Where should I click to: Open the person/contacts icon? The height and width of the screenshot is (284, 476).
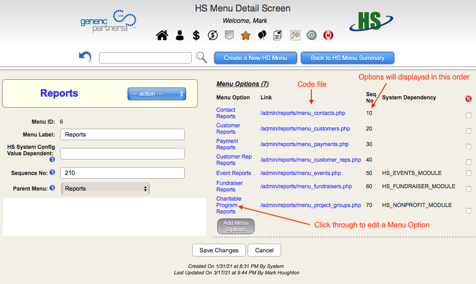179,35
